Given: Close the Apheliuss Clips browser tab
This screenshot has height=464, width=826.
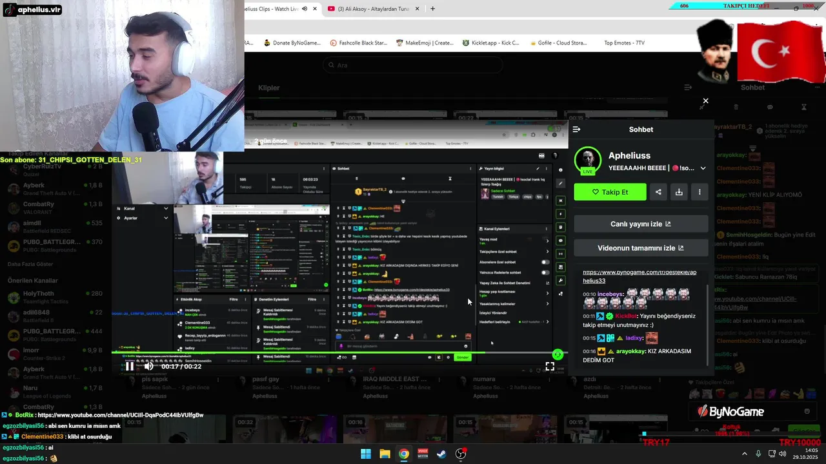Looking at the screenshot, I should 314,9.
